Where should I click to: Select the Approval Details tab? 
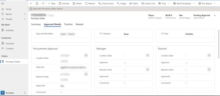53,24
